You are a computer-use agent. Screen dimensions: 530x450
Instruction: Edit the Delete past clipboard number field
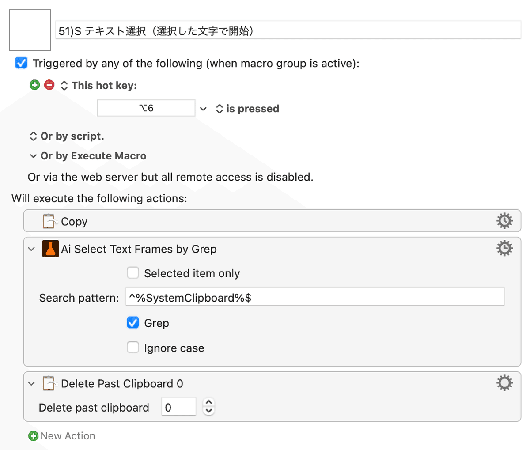[178, 407]
